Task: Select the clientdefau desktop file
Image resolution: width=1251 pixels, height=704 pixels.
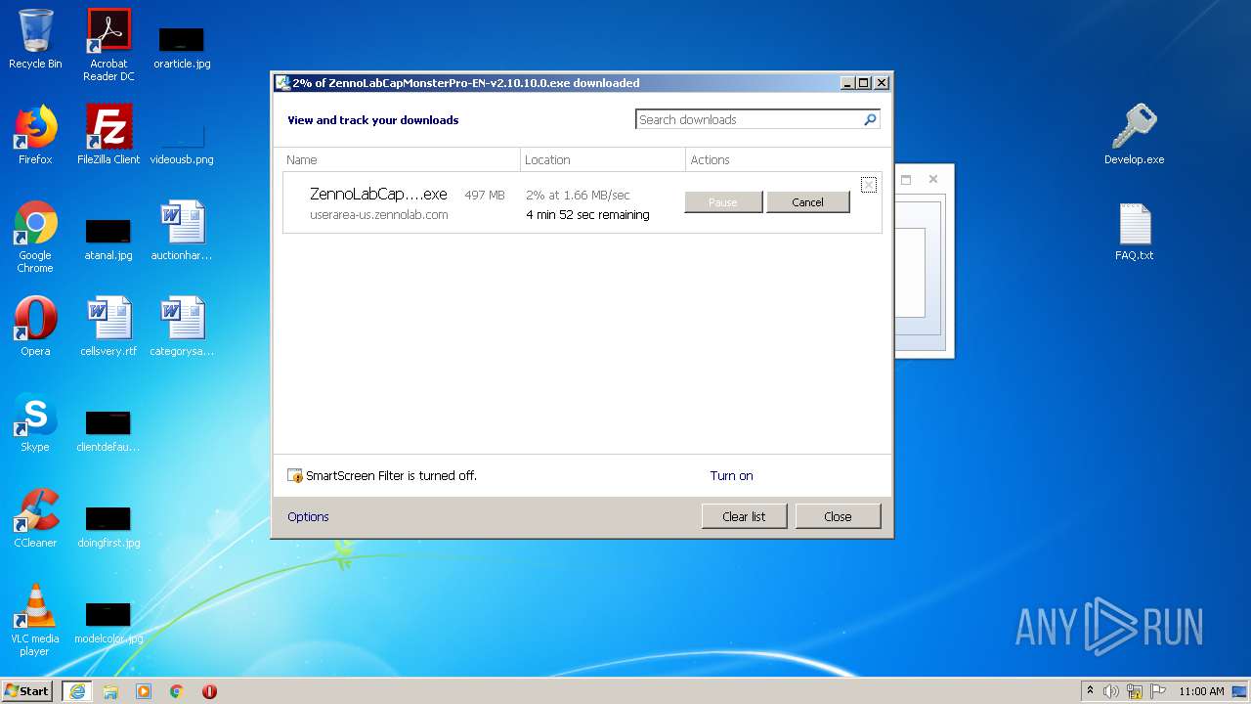Action: 108,430
